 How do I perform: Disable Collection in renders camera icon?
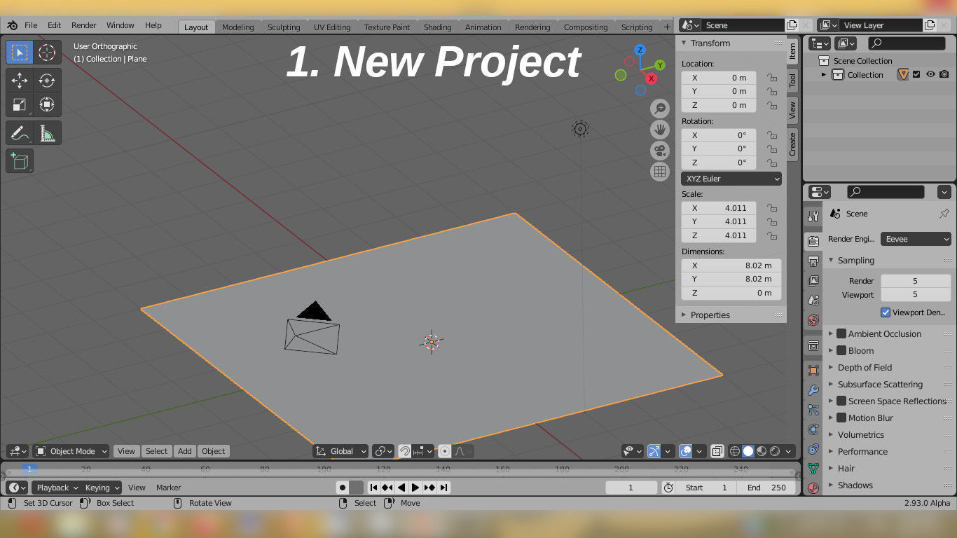tap(944, 75)
